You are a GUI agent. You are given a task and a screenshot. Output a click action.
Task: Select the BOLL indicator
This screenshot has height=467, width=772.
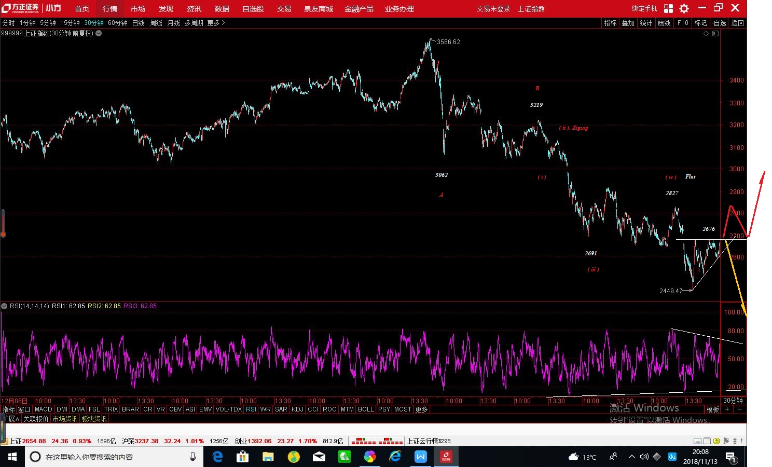pyautogui.click(x=366, y=409)
